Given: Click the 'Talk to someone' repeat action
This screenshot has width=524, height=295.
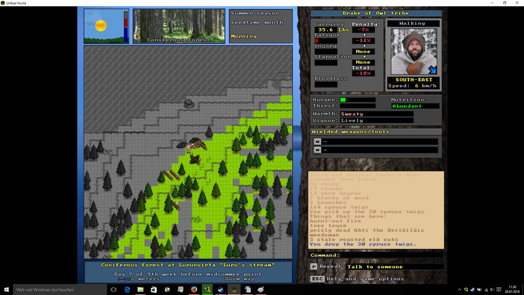Looking at the screenshot, I should [x=395, y=267].
